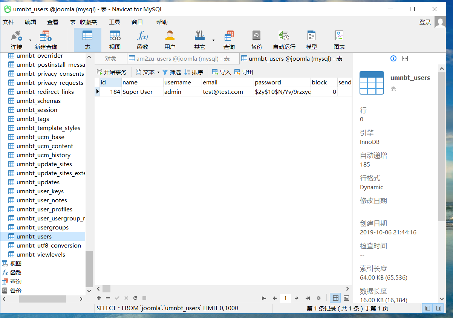
Task: Switch to the 对象 tab
Action: coord(110,59)
